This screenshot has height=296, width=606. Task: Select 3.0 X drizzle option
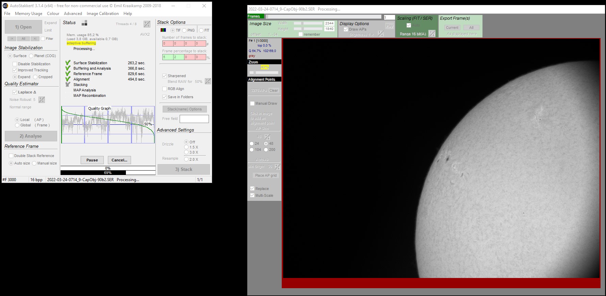186,152
